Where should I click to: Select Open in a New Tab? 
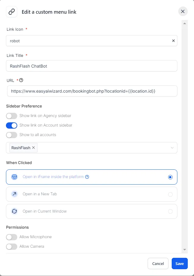coord(92,194)
